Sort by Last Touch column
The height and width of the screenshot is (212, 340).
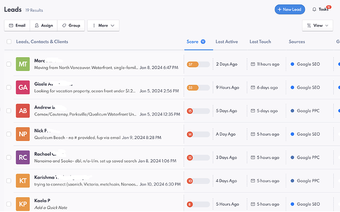(x=260, y=41)
